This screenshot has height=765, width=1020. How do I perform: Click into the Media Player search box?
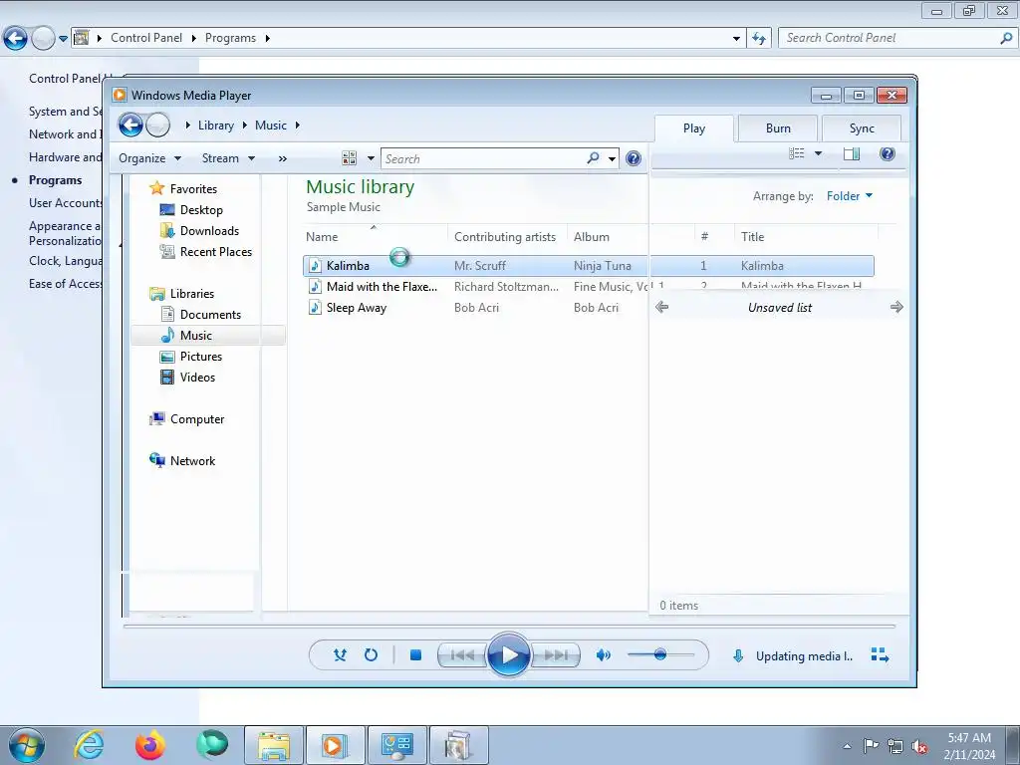485,158
